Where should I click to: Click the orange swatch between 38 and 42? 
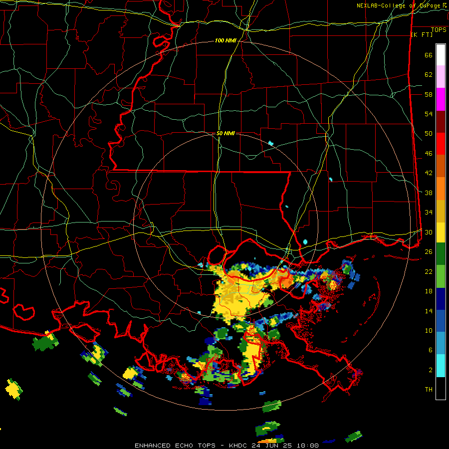(441, 189)
